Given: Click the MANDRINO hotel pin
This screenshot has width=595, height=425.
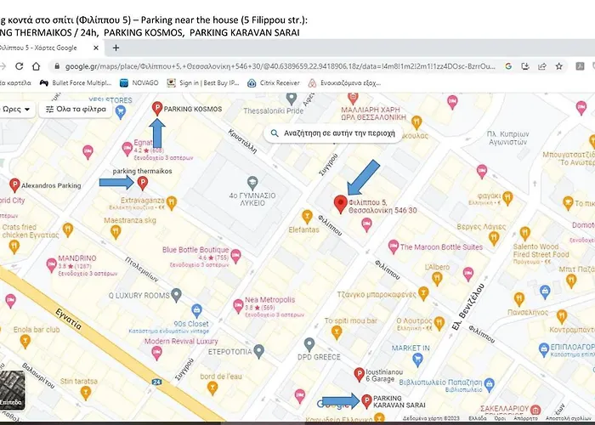Looking at the screenshot, I should coord(52,264).
